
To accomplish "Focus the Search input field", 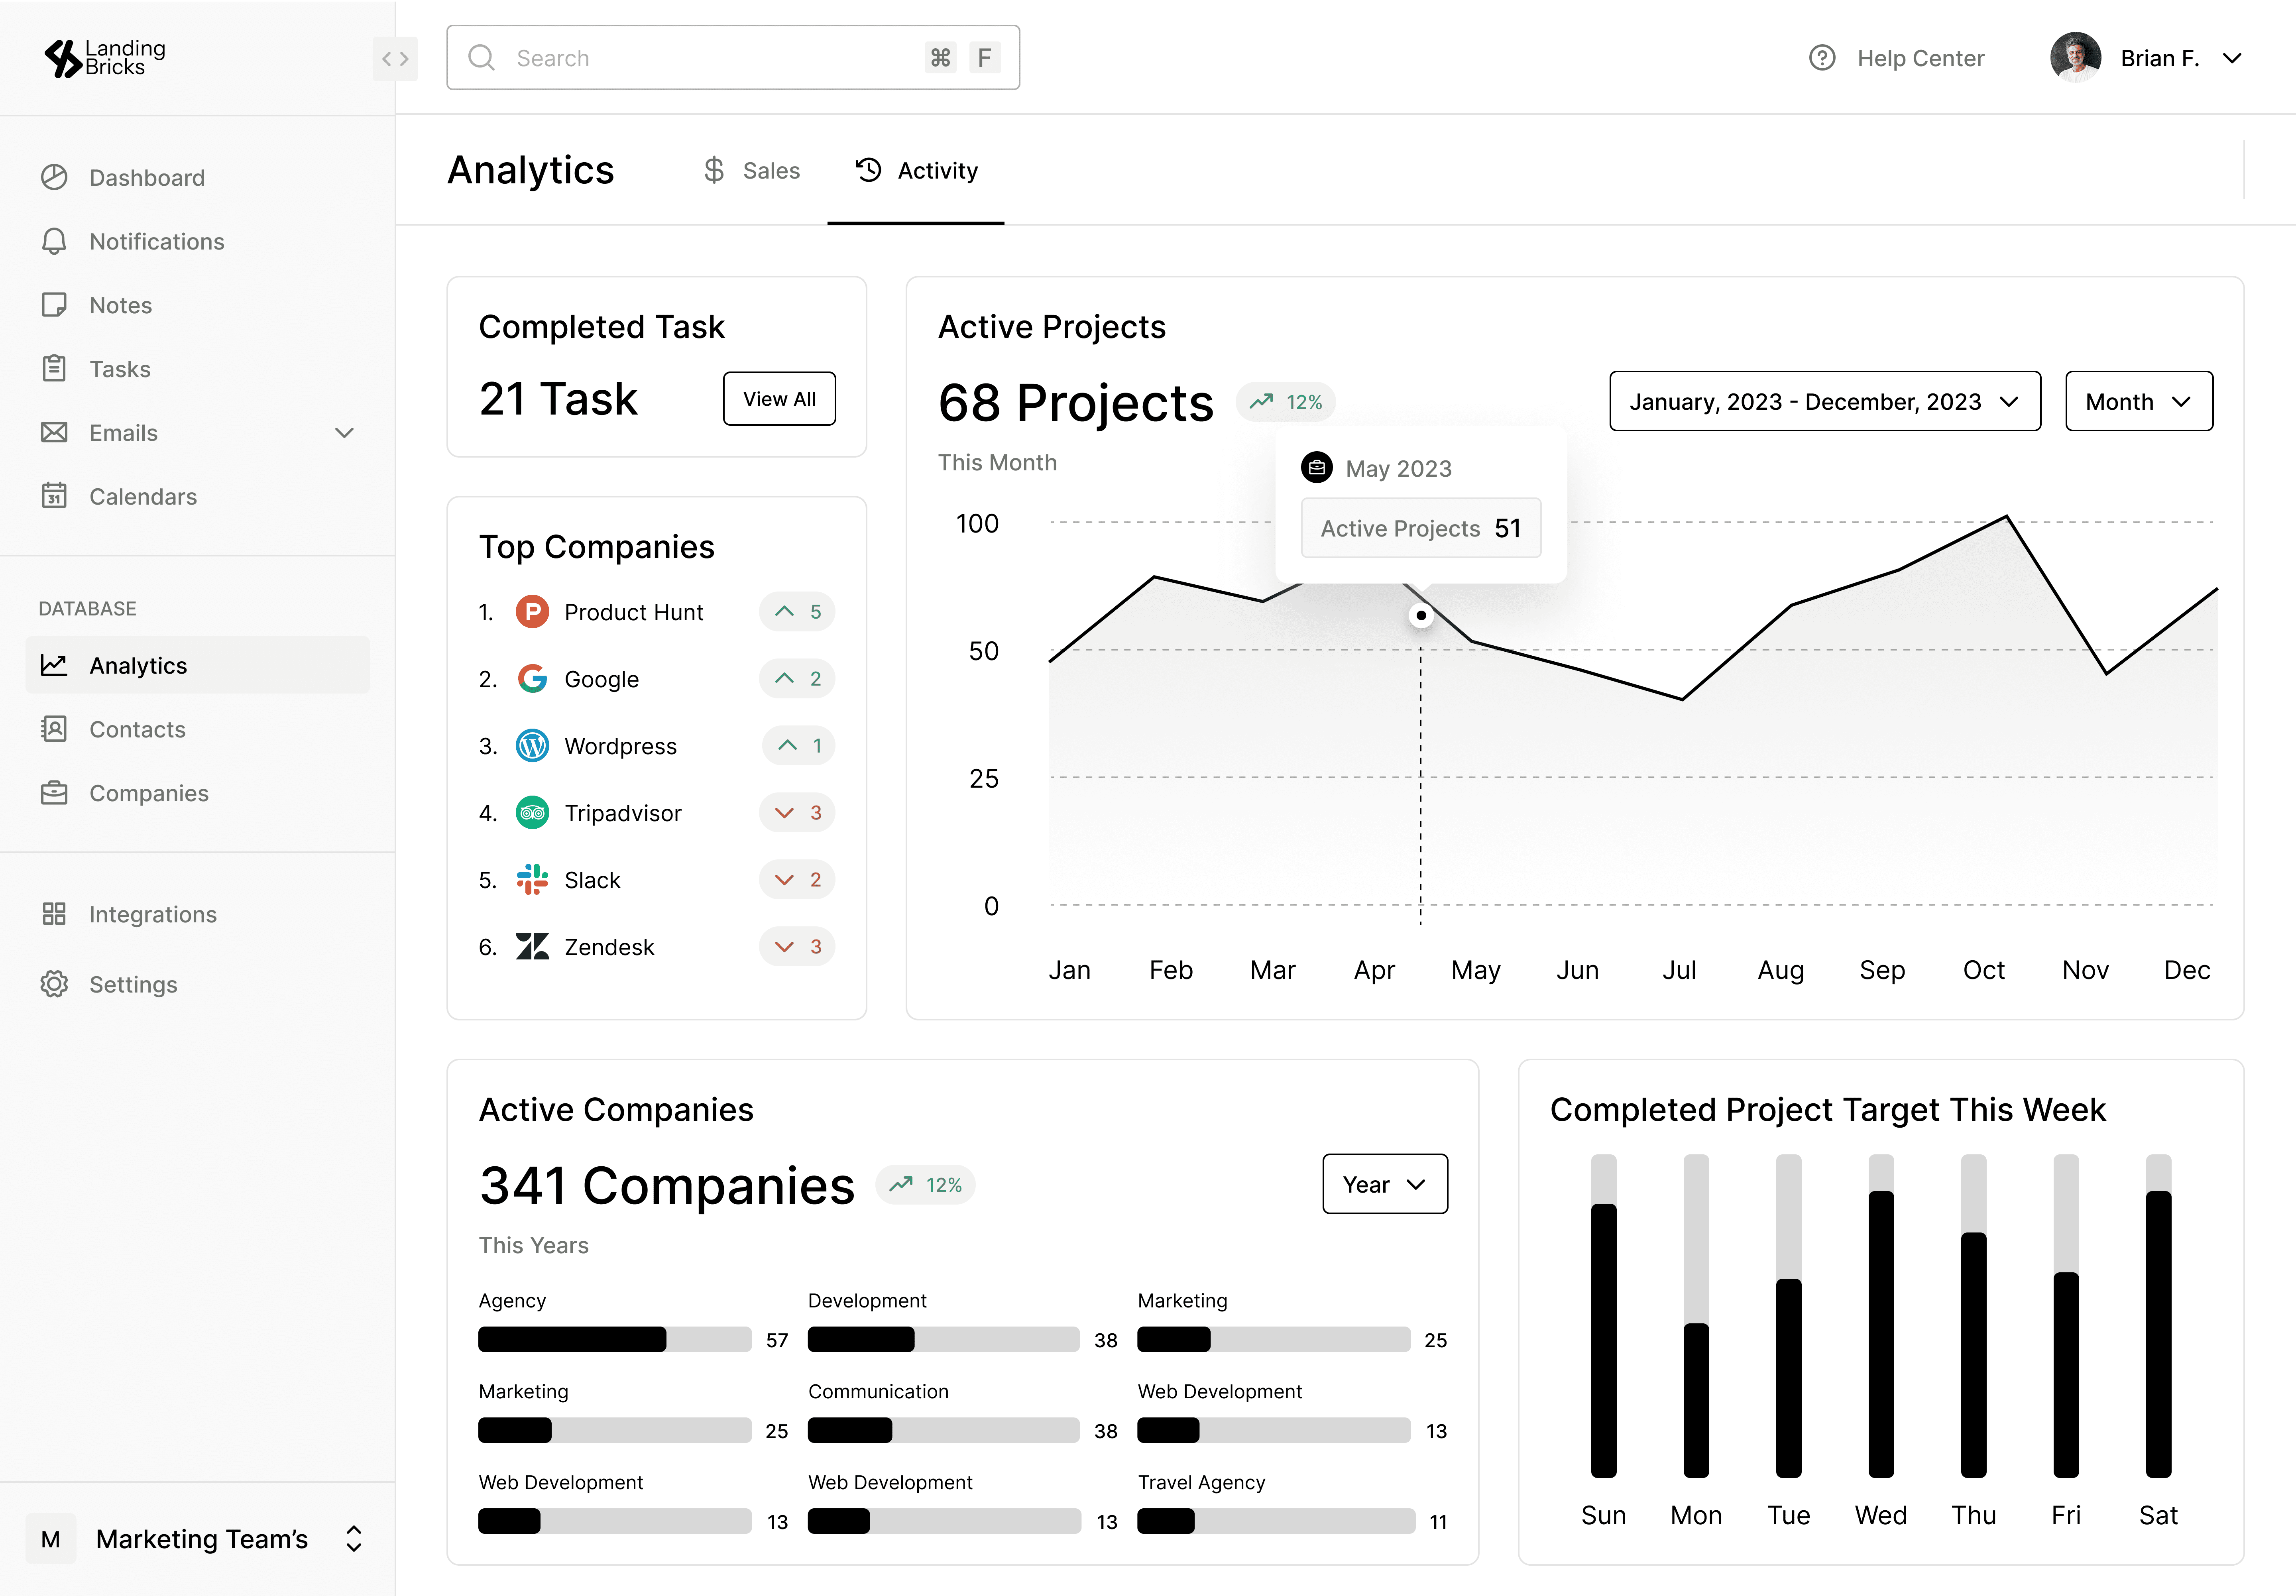I will click(x=733, y=58).
